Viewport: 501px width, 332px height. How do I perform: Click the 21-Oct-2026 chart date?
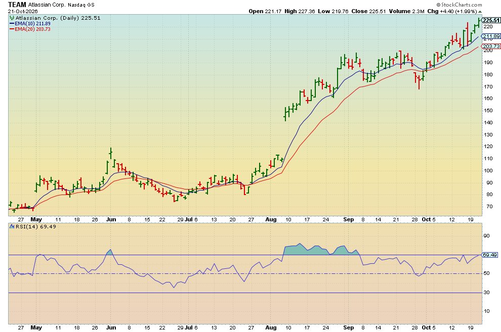pos(23,11)
